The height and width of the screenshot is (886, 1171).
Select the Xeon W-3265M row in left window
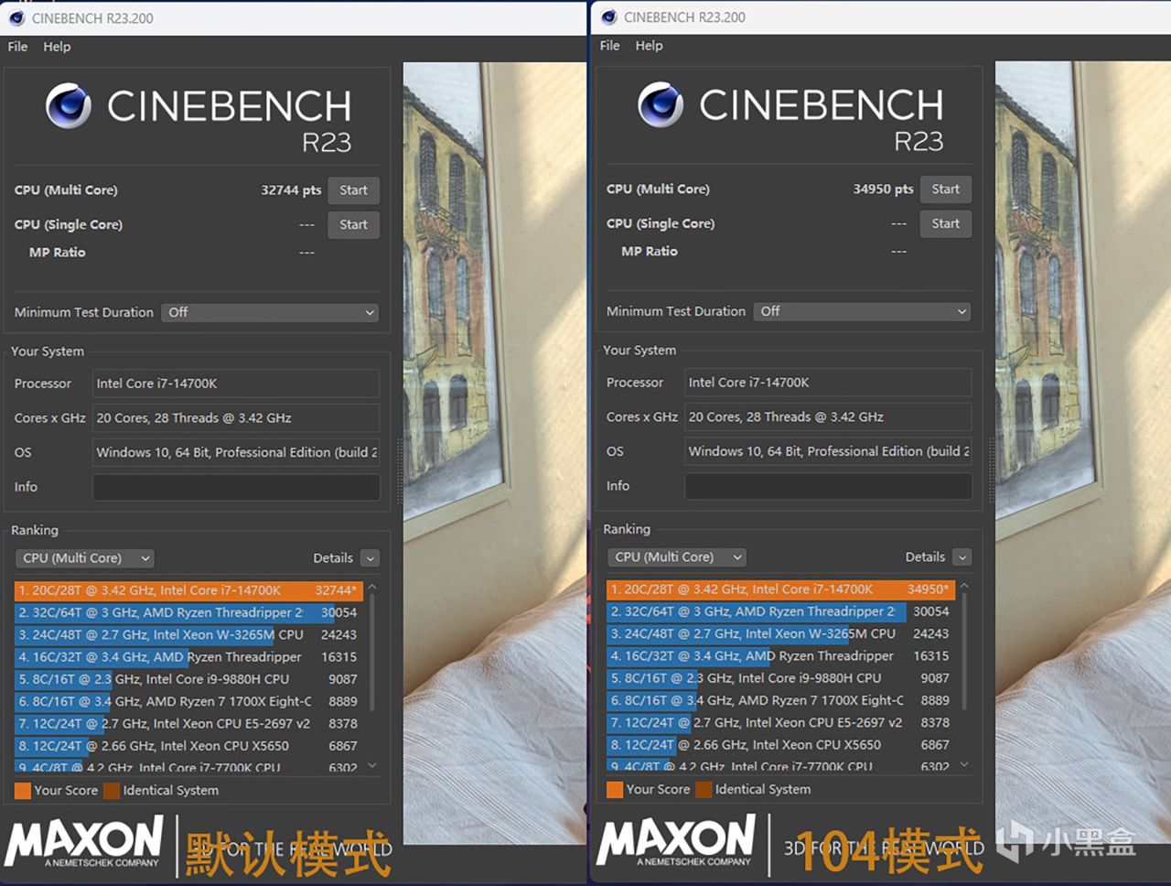188,635
